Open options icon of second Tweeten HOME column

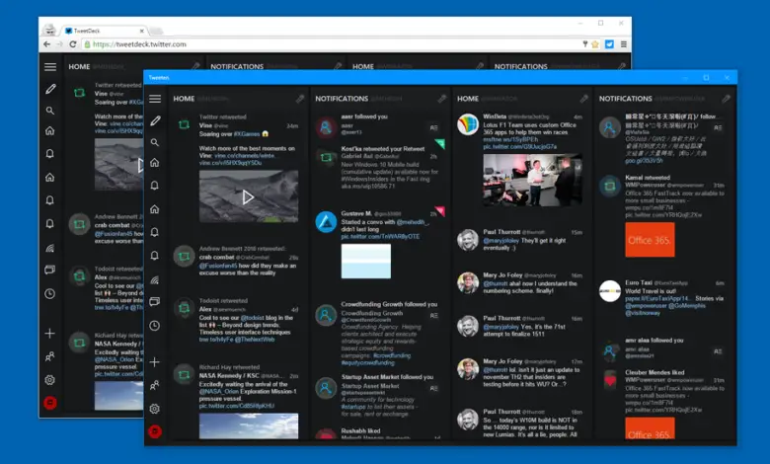[x=583, y=99]
